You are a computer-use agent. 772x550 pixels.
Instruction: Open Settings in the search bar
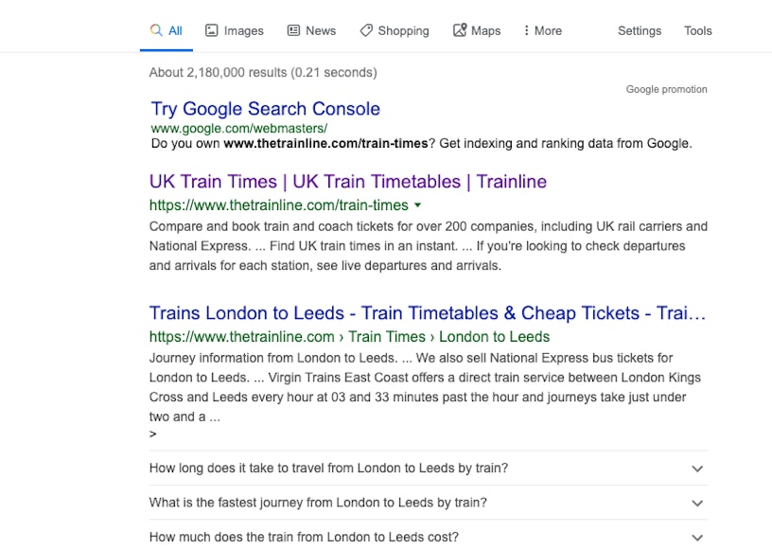640,30
